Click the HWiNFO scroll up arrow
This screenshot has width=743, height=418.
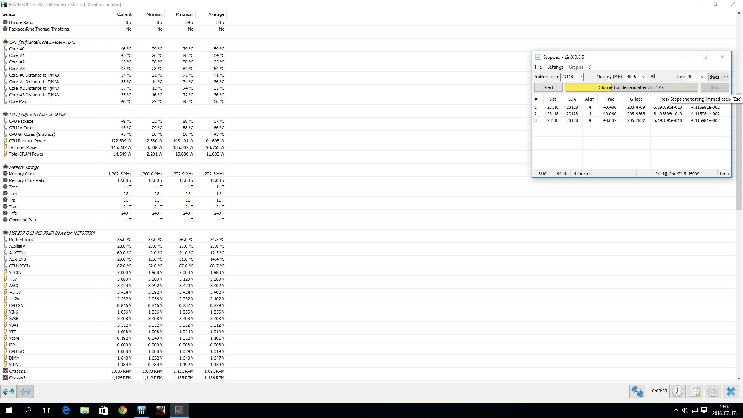coord(739,13)
